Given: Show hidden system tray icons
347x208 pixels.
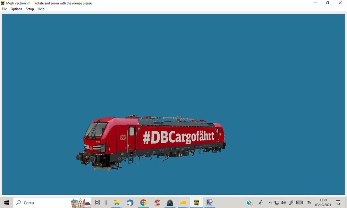Looking at the screenshot, I should [270, 202].
